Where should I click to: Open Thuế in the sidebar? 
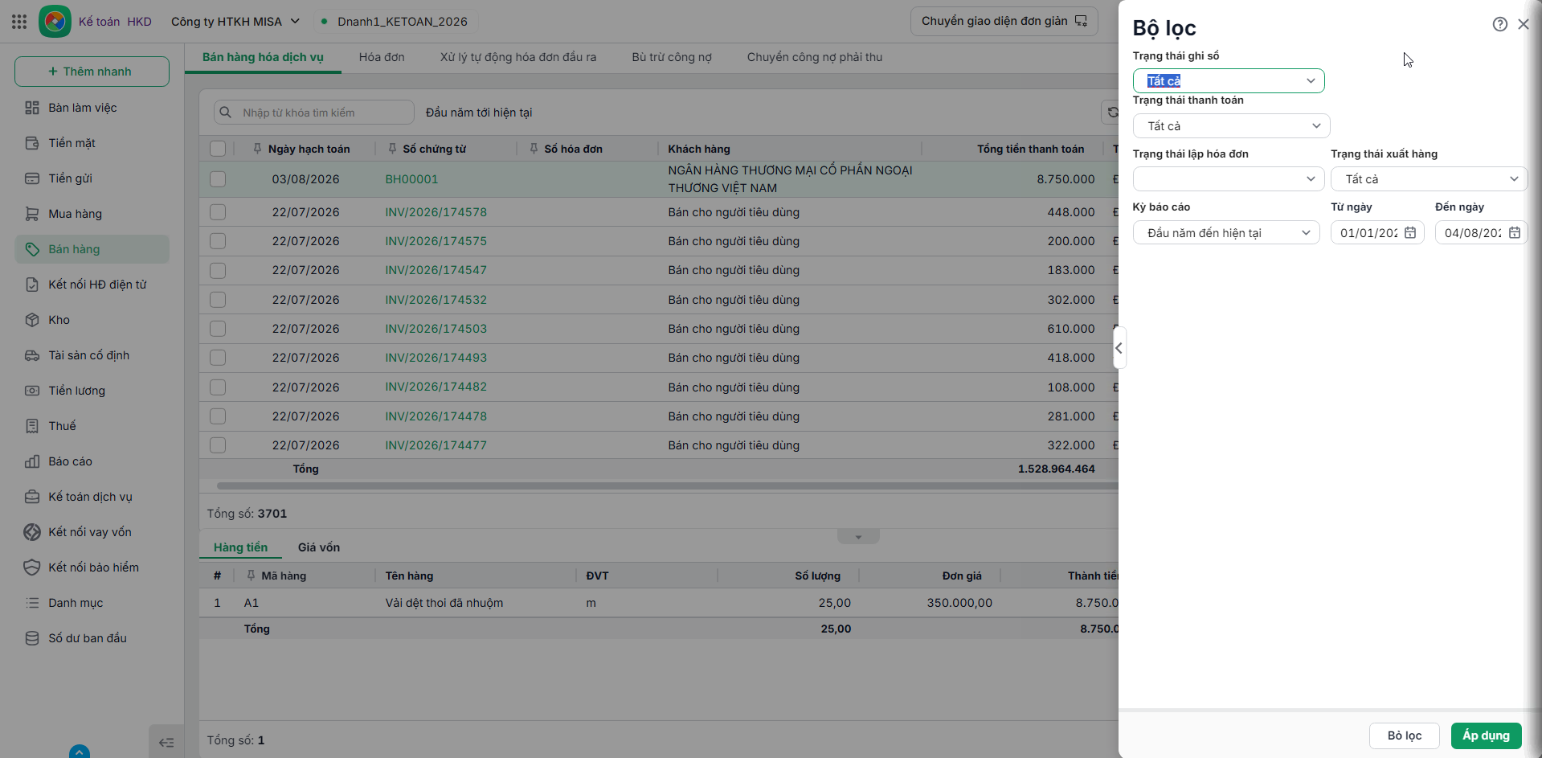92,426
